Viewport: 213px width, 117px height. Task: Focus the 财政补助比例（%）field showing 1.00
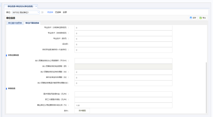tap(123, 105)
